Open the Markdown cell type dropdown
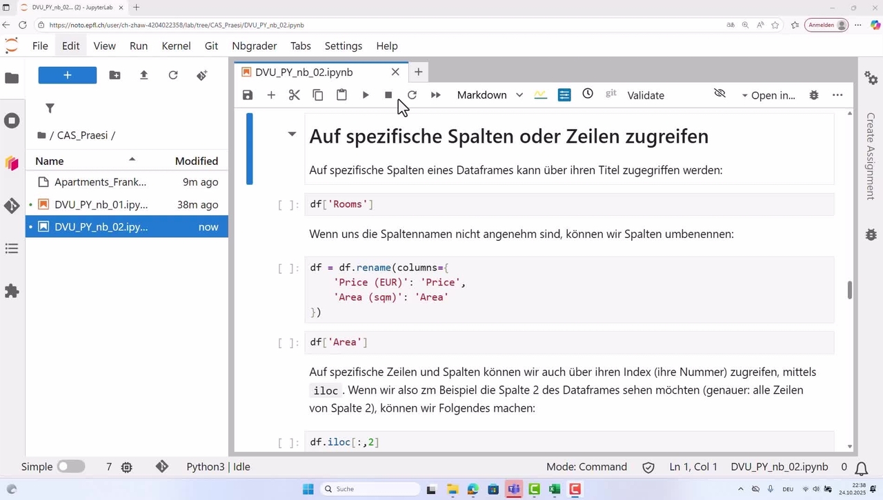This screenshot has width=883, height=500. [490, 95]
